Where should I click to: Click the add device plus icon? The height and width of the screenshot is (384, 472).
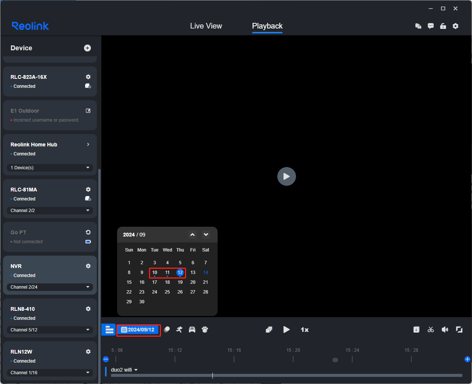pyautogui.click(x=87, y=48)
